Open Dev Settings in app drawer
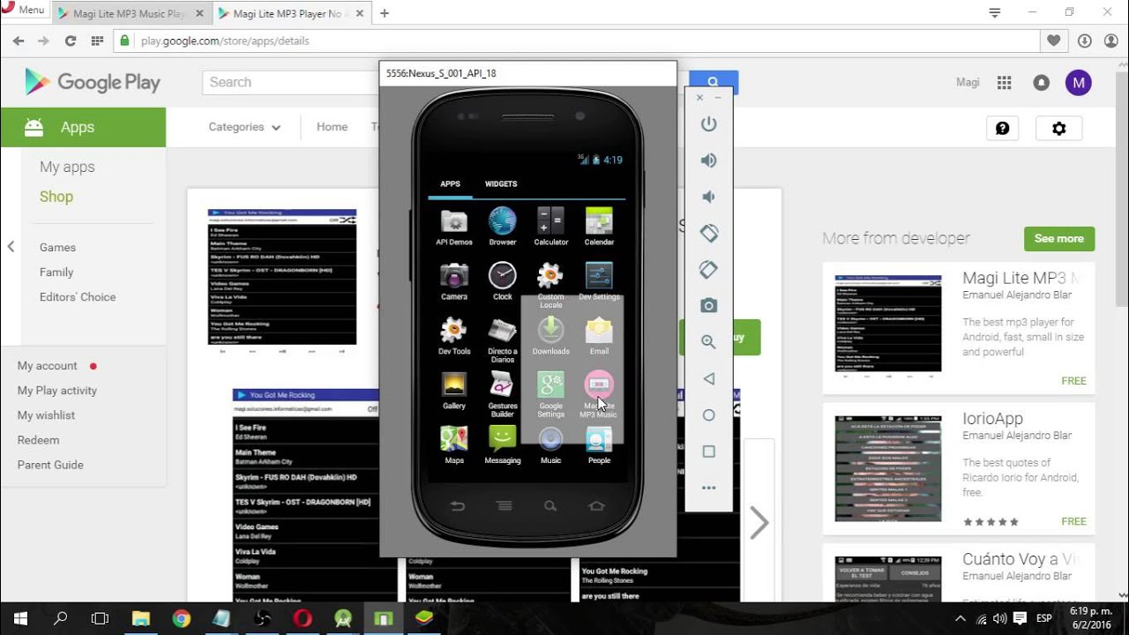1129x635 pixels. pyautogui.click(x=599, y=280)
